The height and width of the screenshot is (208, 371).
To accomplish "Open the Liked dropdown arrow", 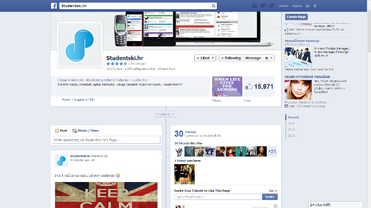I will point(213,58).
